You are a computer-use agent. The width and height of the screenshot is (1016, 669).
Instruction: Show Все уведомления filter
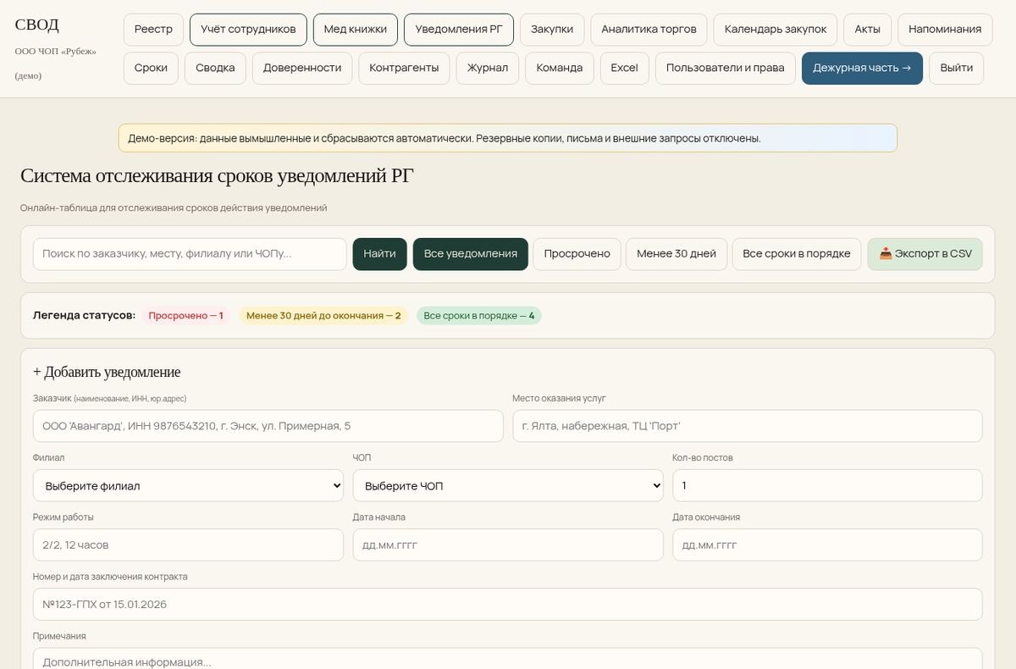pos(471,254)
